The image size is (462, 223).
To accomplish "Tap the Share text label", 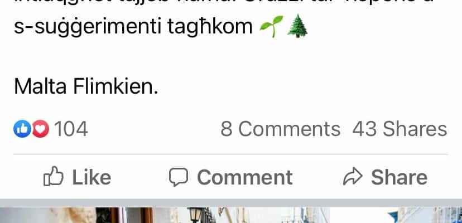I will coord(399,177).
